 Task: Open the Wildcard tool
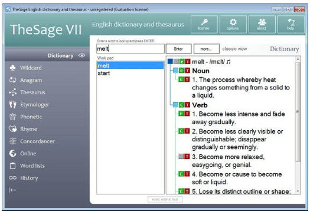coord(31,68)
